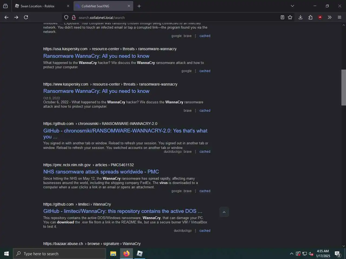346x259 pixels.
Task: Open the Firefox View icon
Action: coord(5,6)
